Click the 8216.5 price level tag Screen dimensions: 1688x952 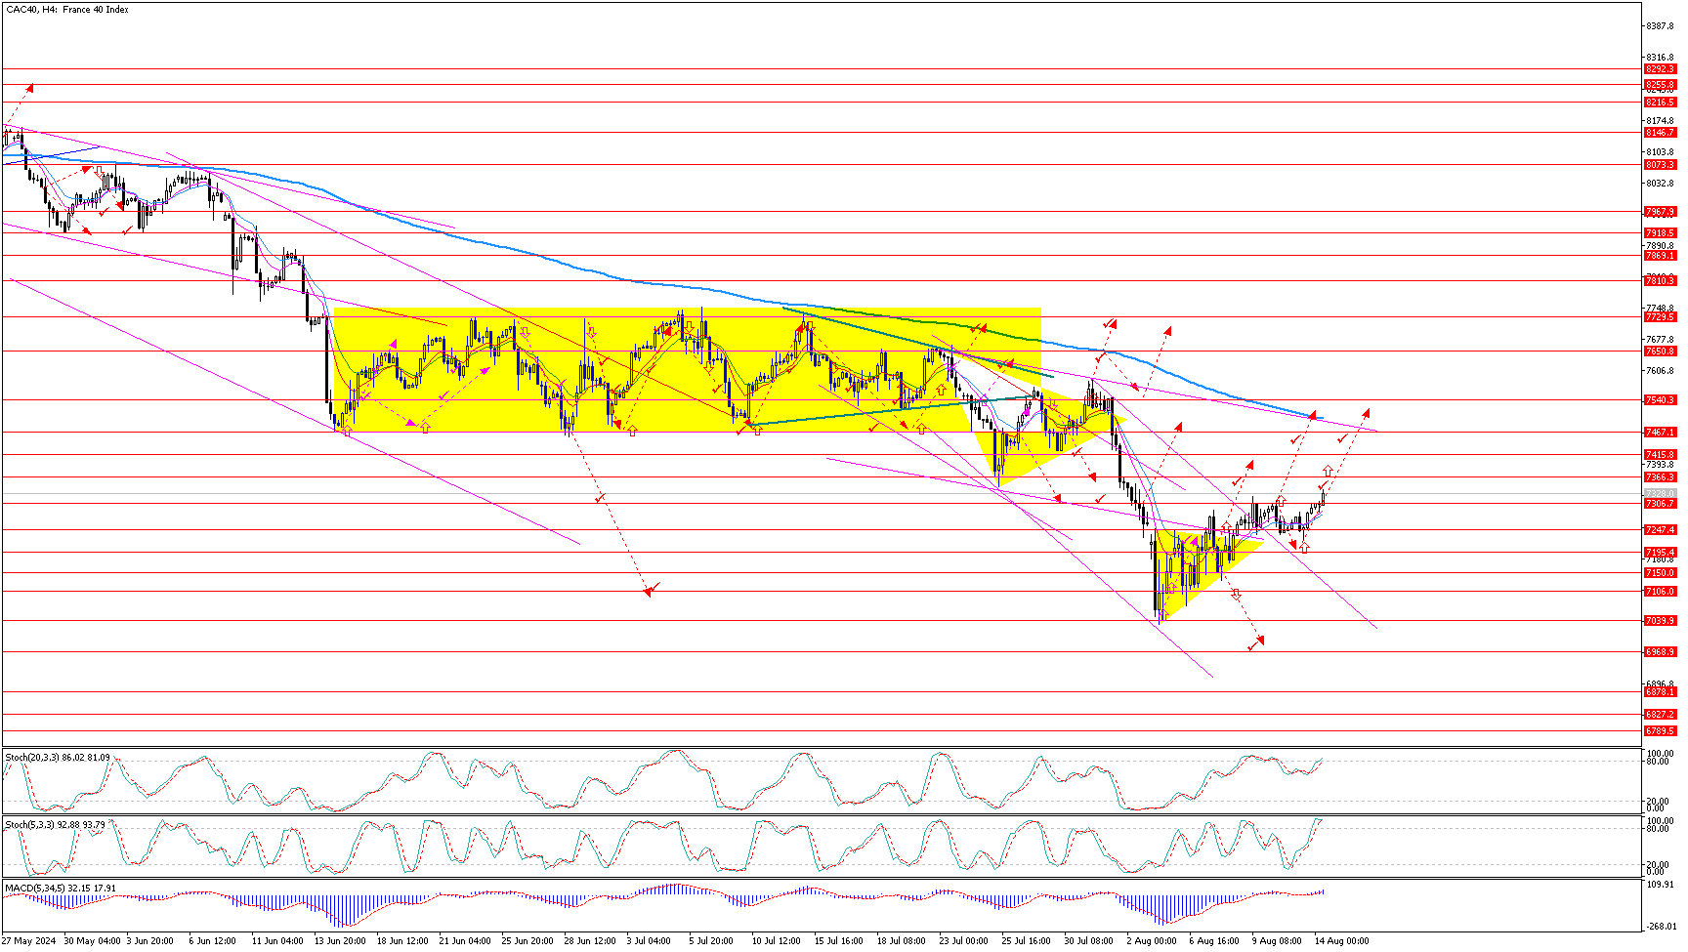pos(1660,102)
